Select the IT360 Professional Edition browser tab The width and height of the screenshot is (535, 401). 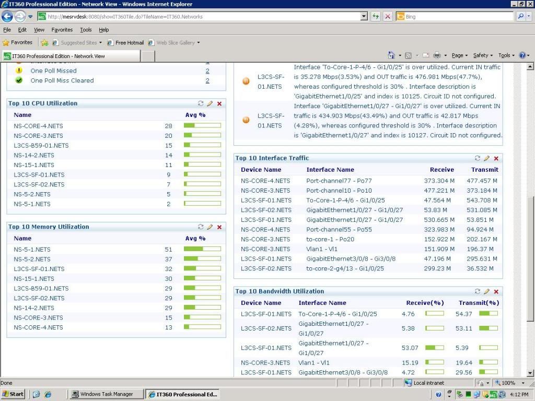pyautogui.click(x=71, y=56)
